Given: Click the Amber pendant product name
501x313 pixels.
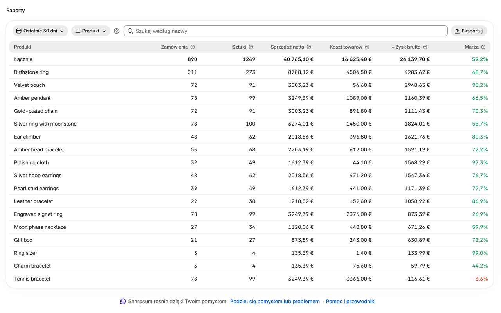Looking at the screenshot, I should tap(32, 98).
